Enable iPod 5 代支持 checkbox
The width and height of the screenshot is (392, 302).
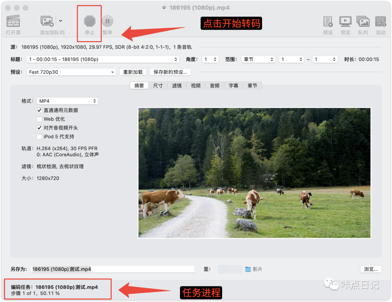39,137
